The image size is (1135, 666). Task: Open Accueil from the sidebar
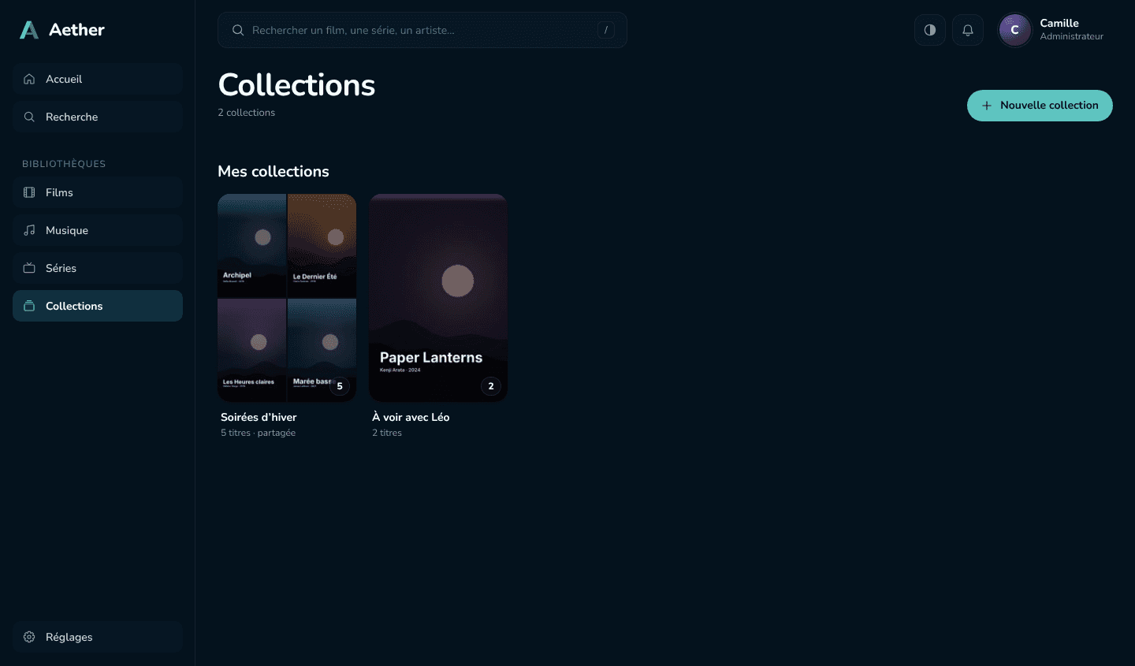98,79
